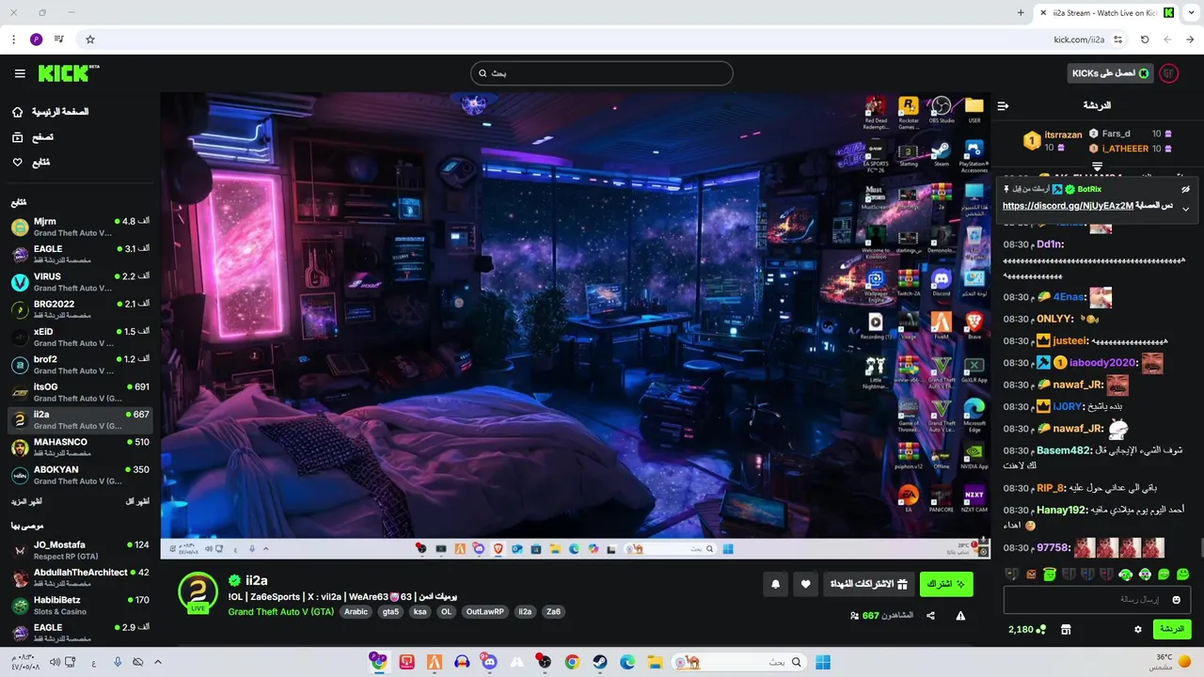This screenshot has height=677, width=1204.
Task: Click the gift subscriptions button
Action: pos(868,584)
